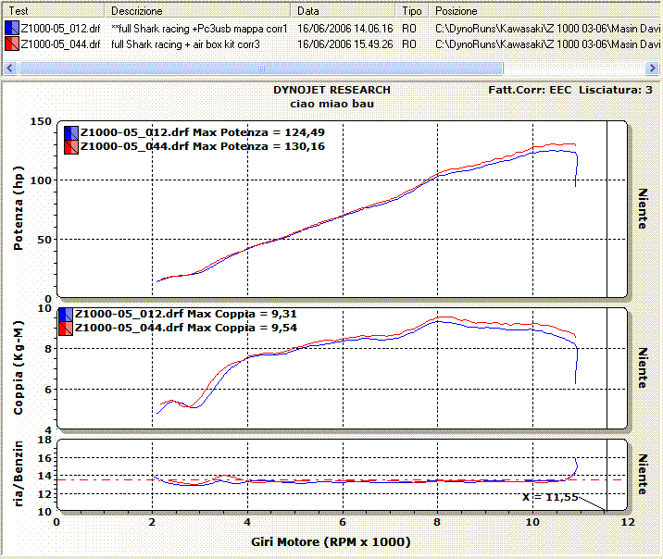
Task: Click blue icon of Z1000-05_012.drf list row
Action: pyautogui.click(x=10, y=28)
